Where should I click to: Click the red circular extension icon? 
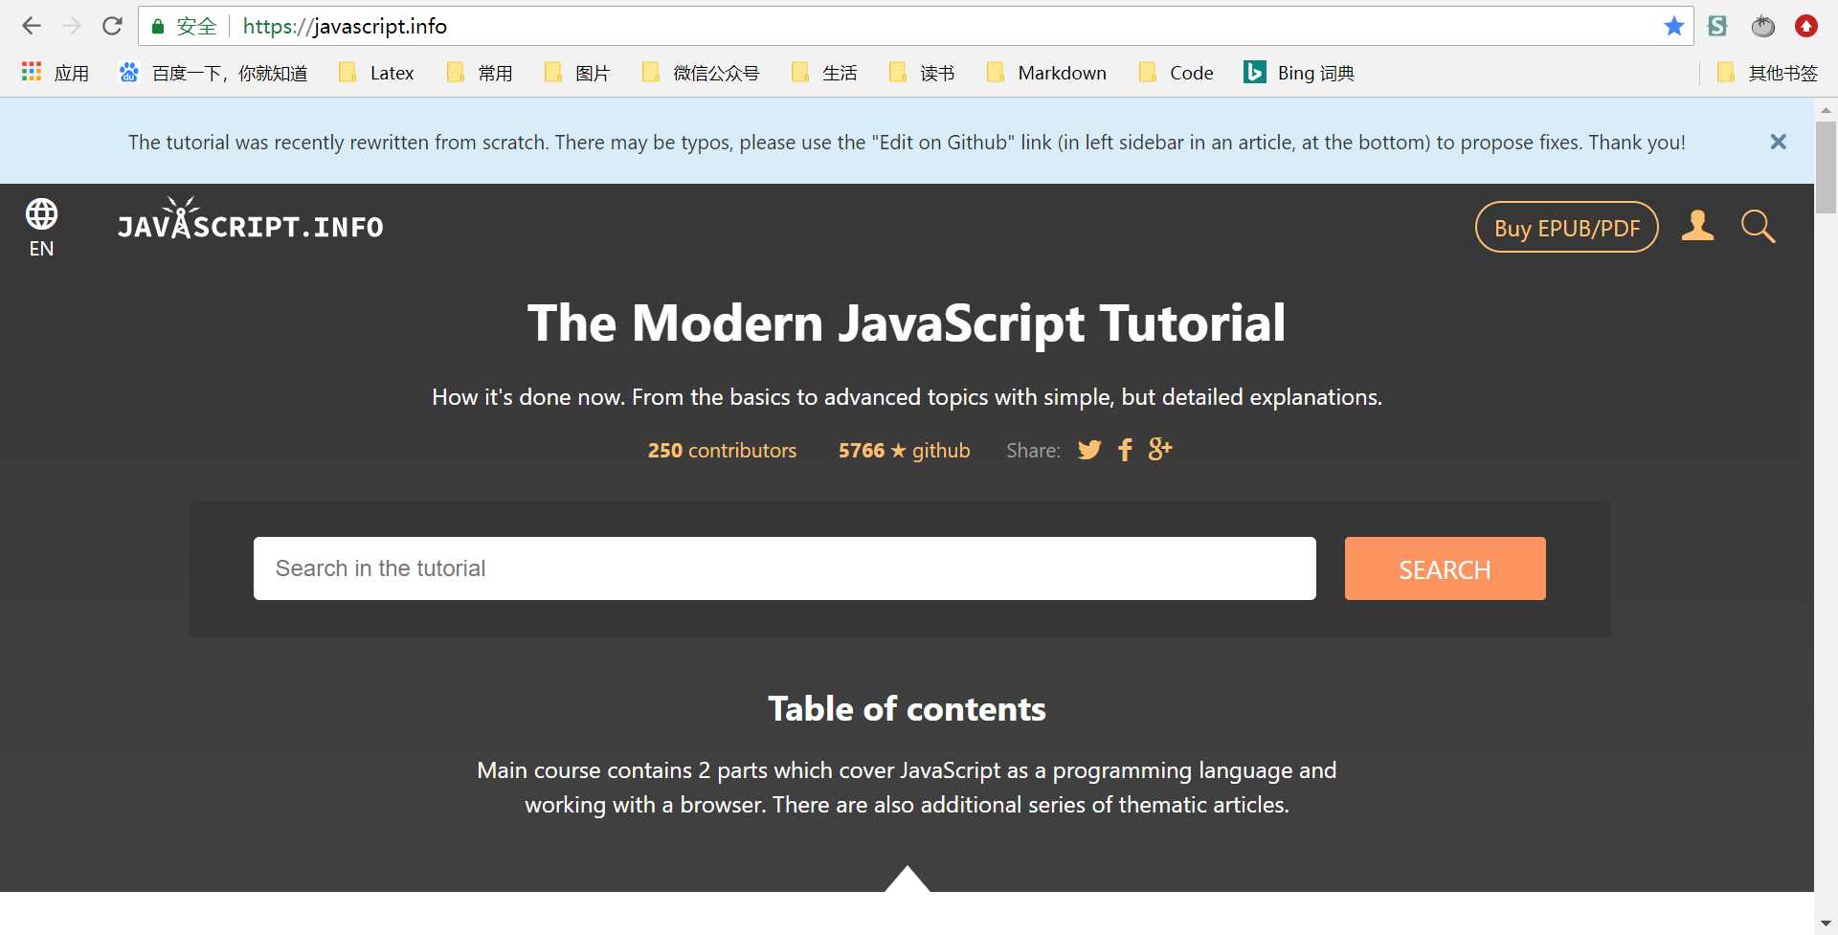(x=1805, y=26)
